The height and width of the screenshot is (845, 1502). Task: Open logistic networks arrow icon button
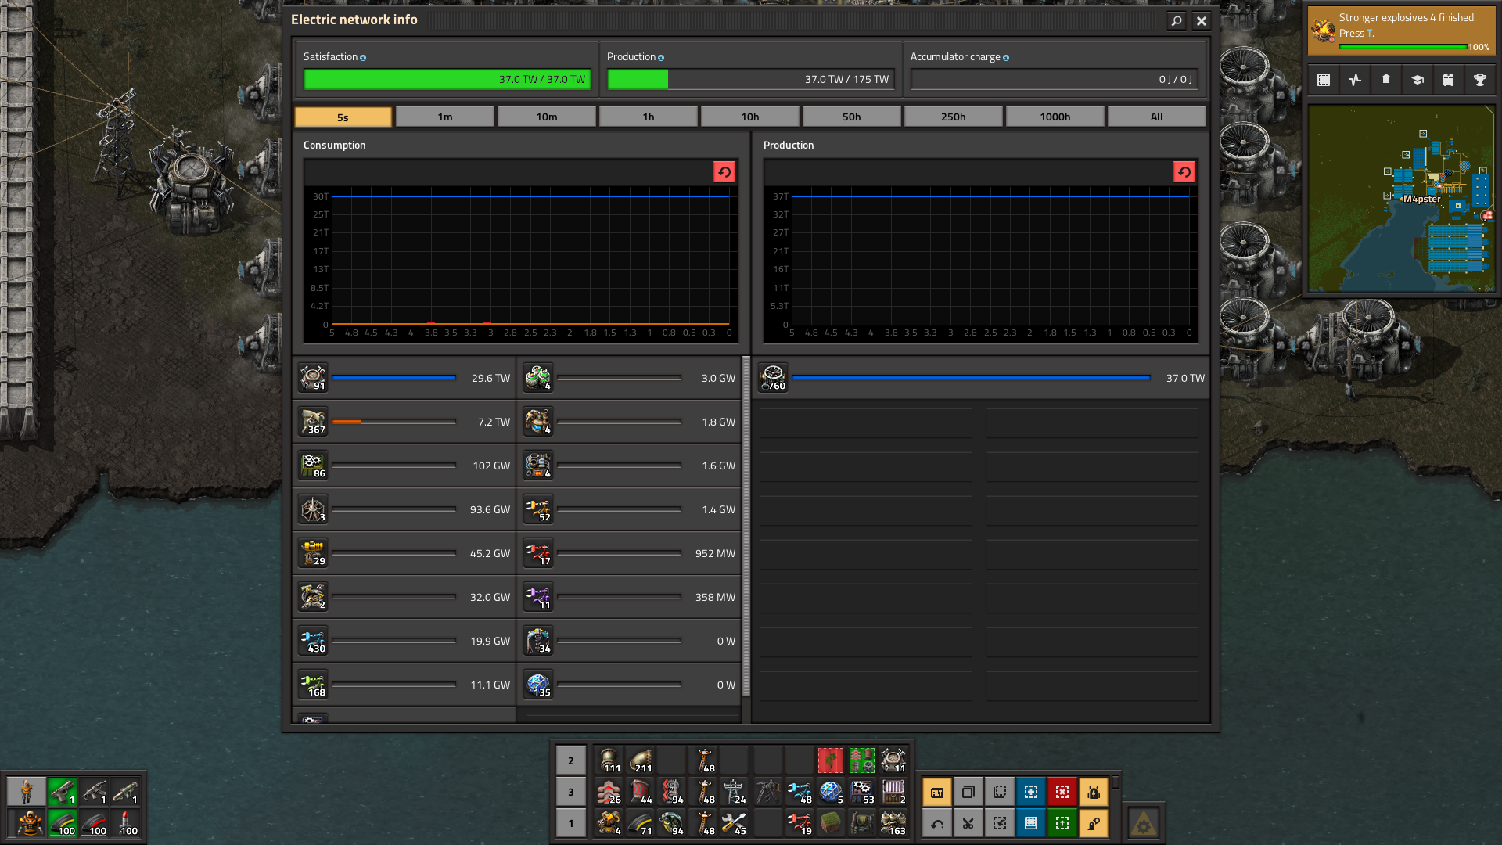click(1386, 80)
